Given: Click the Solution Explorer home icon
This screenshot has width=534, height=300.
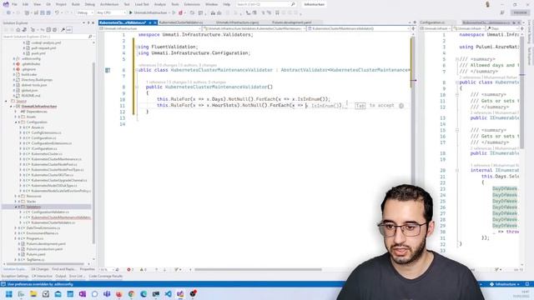Looking at the screenshot, I should click(18, 30).
